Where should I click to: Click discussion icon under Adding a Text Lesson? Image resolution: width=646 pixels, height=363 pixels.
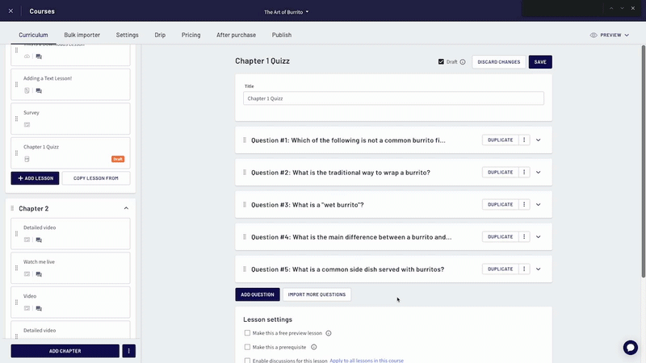[39, 90]
